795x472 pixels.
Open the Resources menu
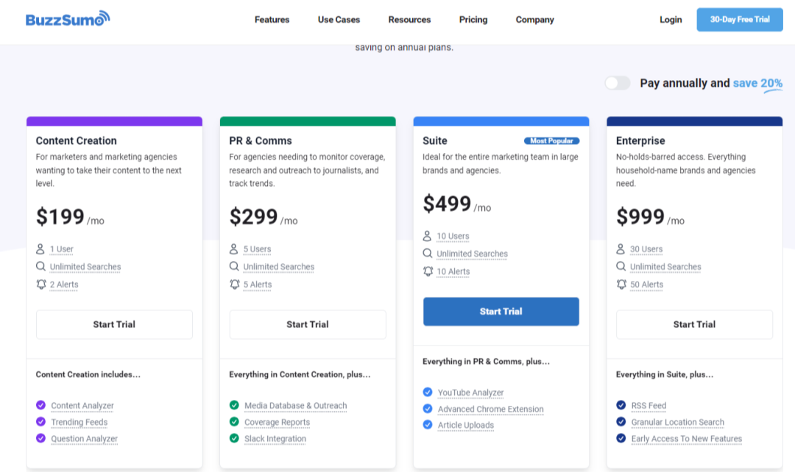pyautogui.click(x=410, y=20)
